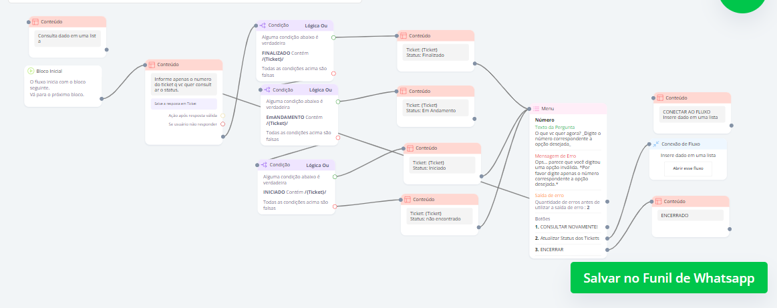Viewport: 777px width, 308px height.
Task: Choose menu option '2. Atualizar Status dos Tickets'
Action: pyautogui.click(x=568, y=238)
